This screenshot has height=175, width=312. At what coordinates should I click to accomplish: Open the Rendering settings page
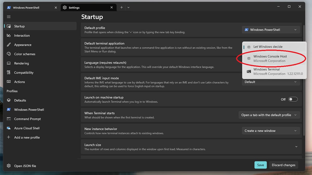coord(40,63)
